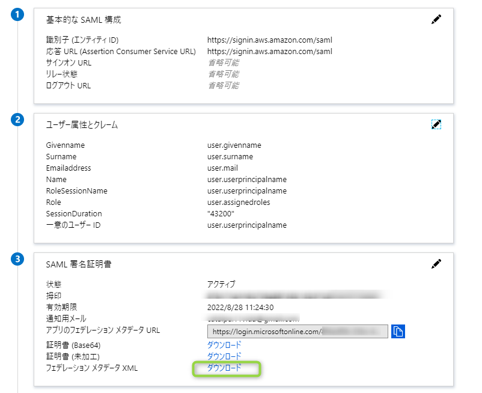
Task: Click the identifier value https://signin.aws.amazon.com/saml
Action: click(x=269, y=40)
